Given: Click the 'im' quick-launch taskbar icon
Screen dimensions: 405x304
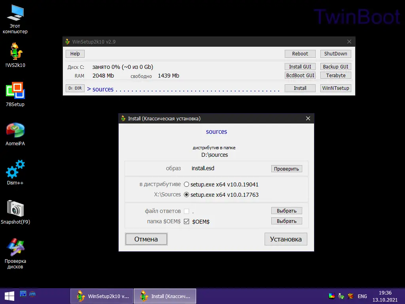Looking at the screenshot, I should point(32,294).
